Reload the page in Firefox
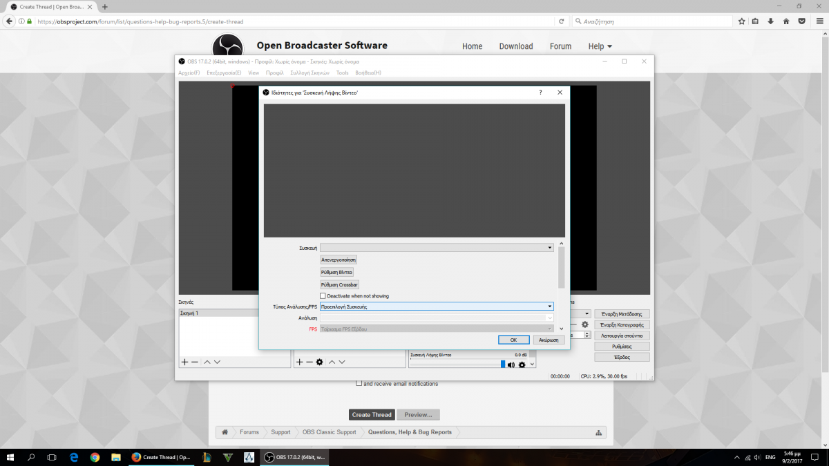 pos(562,21)
